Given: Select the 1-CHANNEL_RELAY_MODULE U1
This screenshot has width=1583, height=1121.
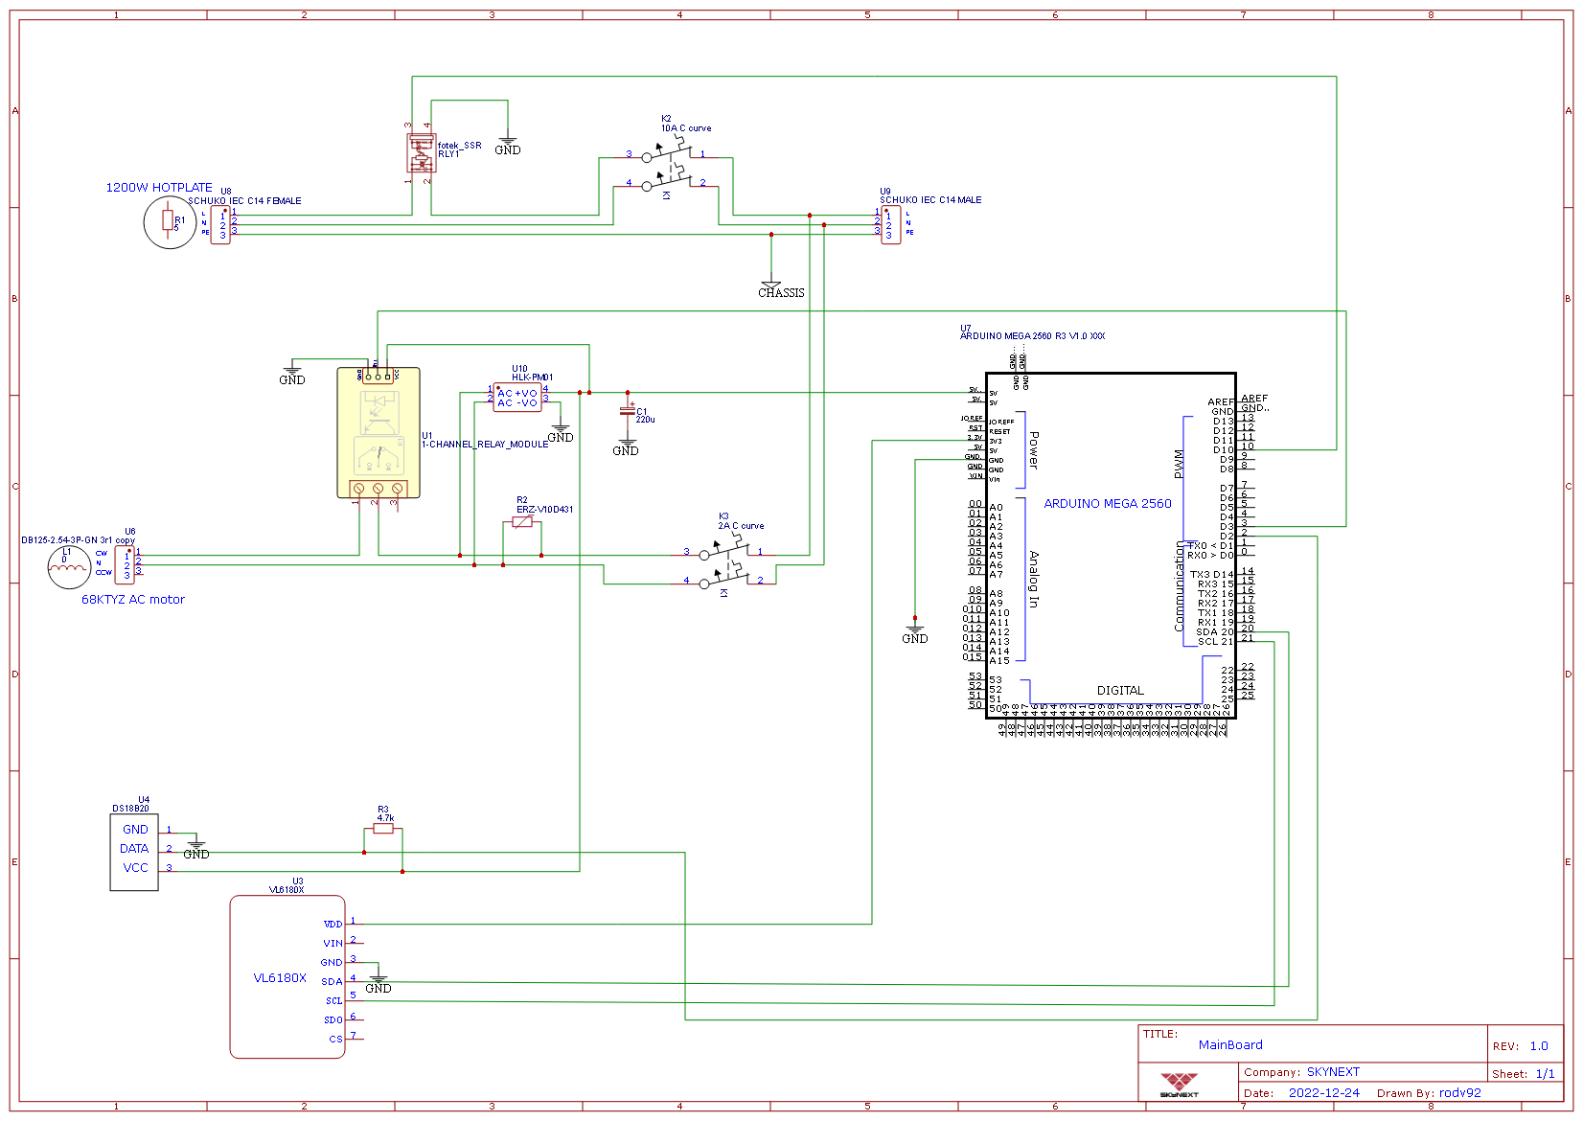Looking at the screenshot, I should pos(378,431).
